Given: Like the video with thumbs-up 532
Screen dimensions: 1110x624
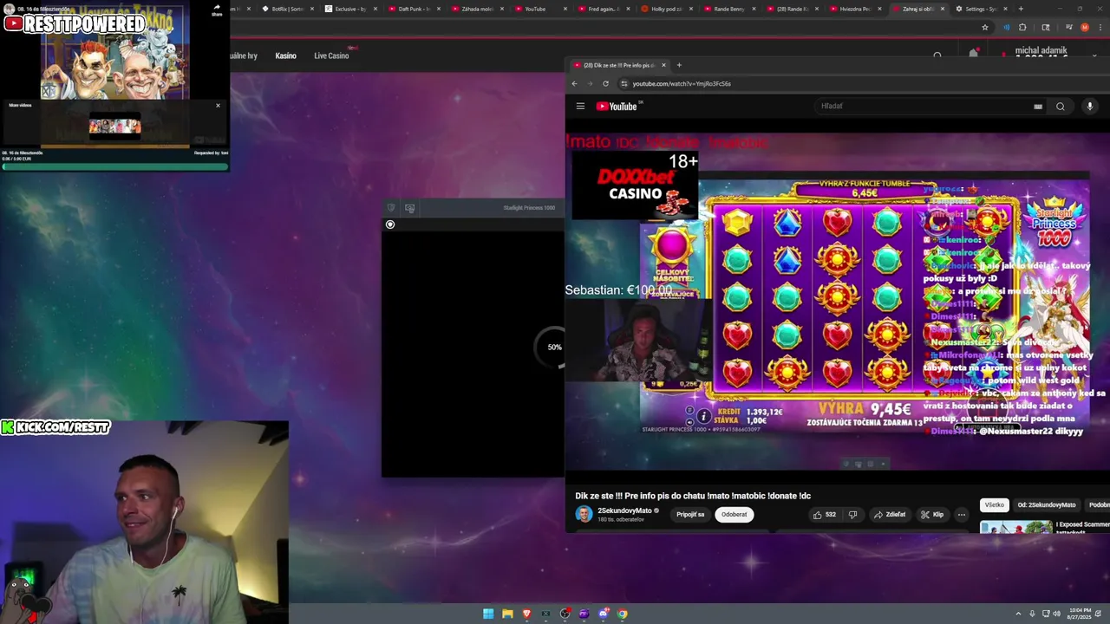Looking at the screenshot, I should [824, 515].
